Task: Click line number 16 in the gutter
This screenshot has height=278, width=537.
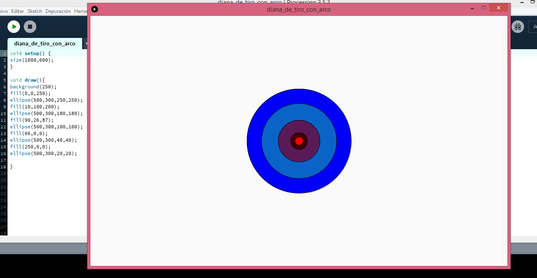Action: 3,153
